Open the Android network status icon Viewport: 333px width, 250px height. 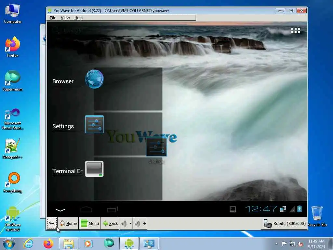283,209
